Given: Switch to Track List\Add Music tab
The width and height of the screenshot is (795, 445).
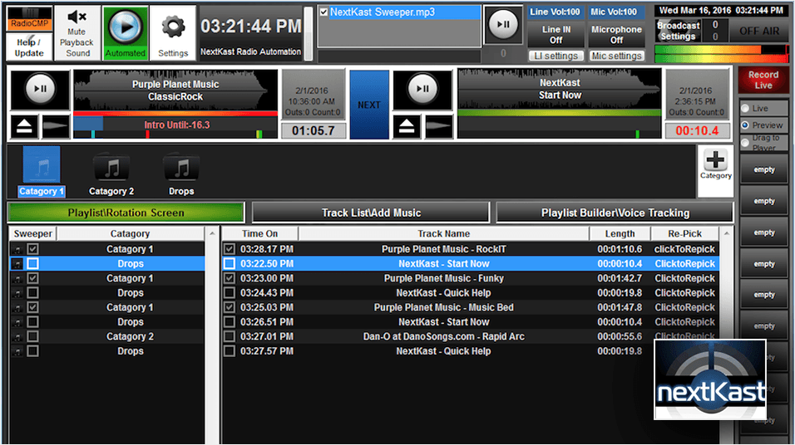Looking at the screenshot, I should [371, 213].
